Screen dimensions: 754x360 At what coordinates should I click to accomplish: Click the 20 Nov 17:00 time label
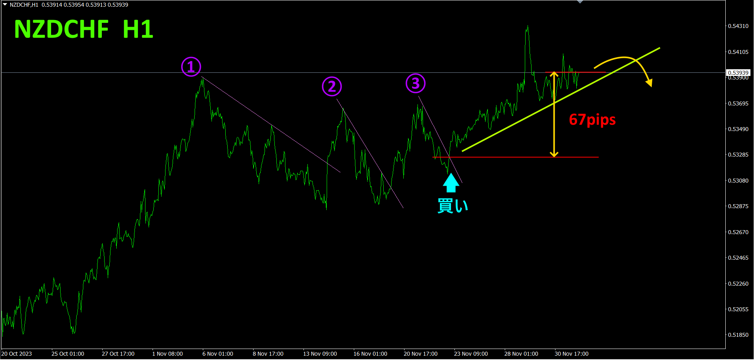421,354
